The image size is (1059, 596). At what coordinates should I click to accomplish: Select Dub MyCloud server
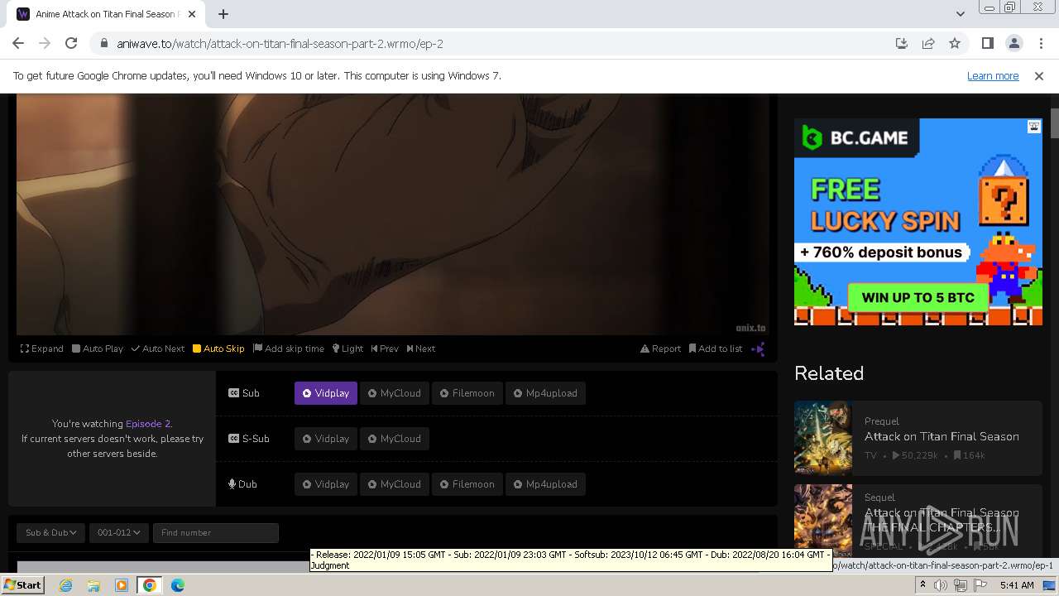395,484
